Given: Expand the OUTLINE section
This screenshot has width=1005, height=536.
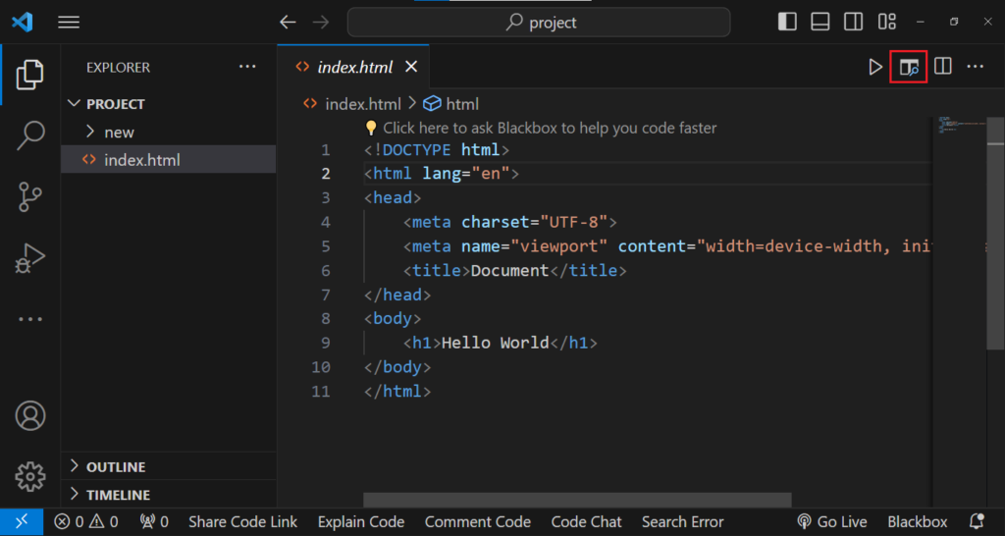Looking at the screenshot, I should (115, 467).
